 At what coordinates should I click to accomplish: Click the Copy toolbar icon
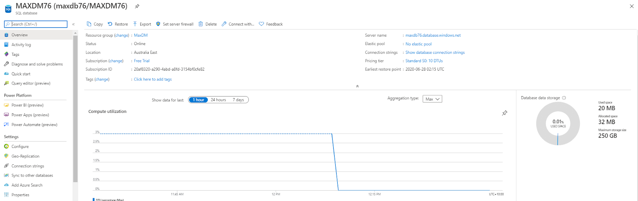click(89, 24)
